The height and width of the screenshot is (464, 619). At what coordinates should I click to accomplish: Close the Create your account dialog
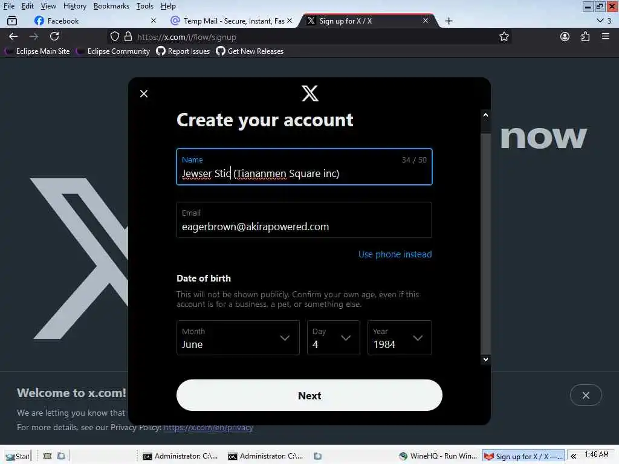[144, 94]
